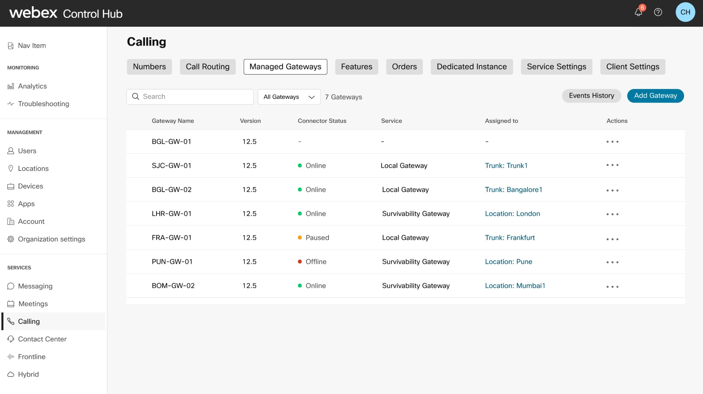
Task: Click the Devices icon in sidebar
Action: coord(11,186)
